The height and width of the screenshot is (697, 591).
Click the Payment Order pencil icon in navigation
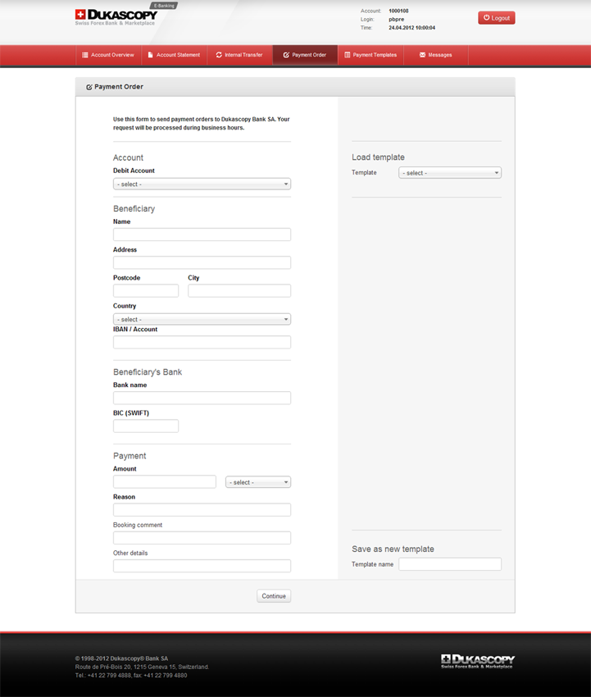(x=286, y=55)
